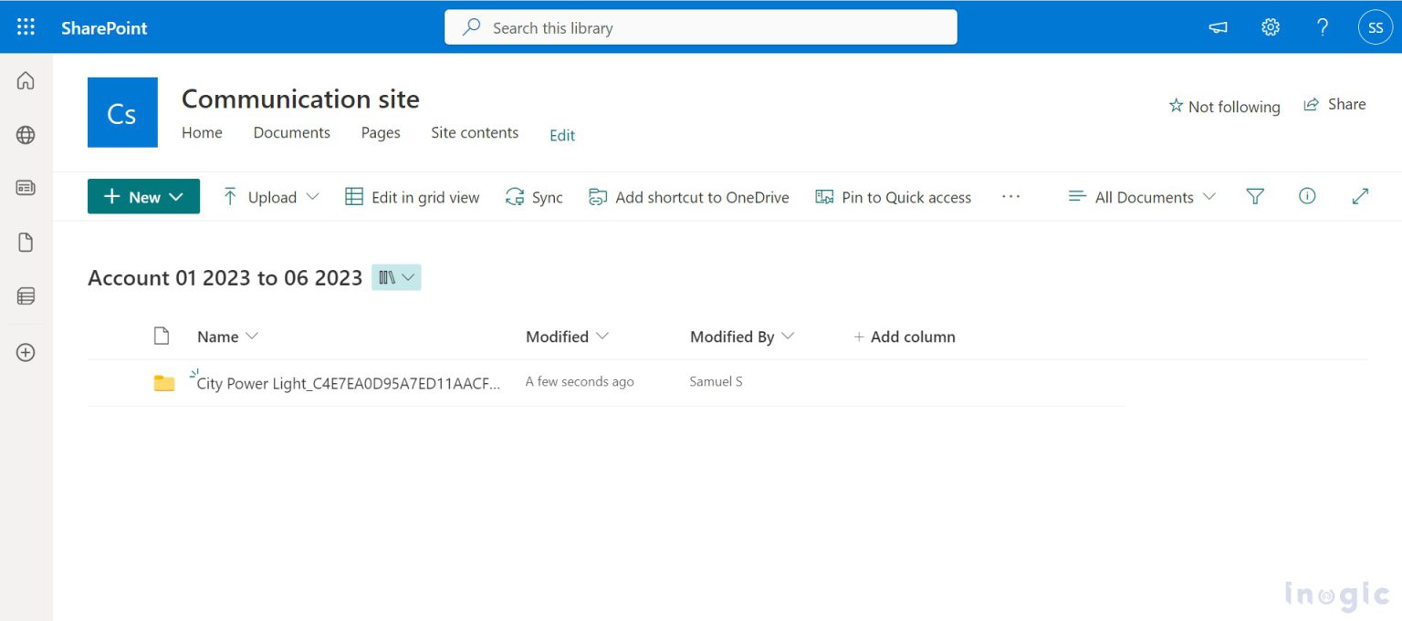1402x621 pixels.
Task: Click the Search this library field
Action: [700, 28]
